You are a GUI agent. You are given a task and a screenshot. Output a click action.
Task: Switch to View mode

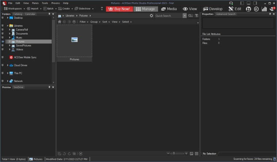[190, 9]
